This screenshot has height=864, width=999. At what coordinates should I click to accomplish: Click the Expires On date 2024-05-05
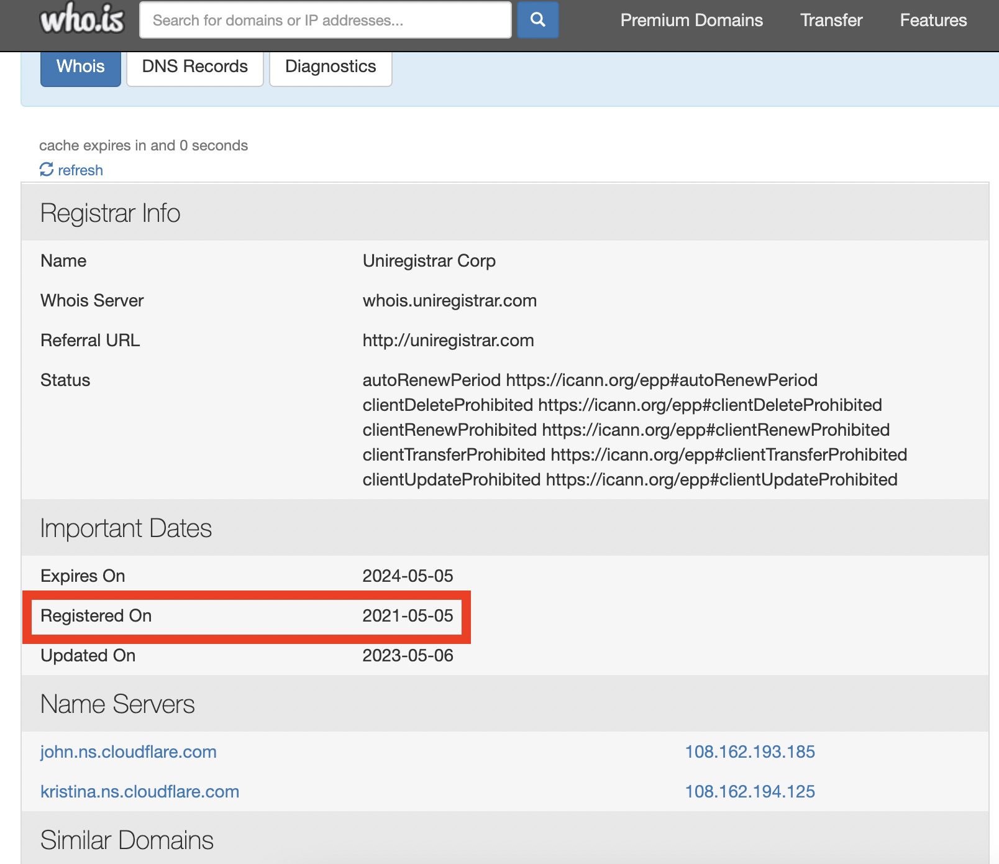408,576
